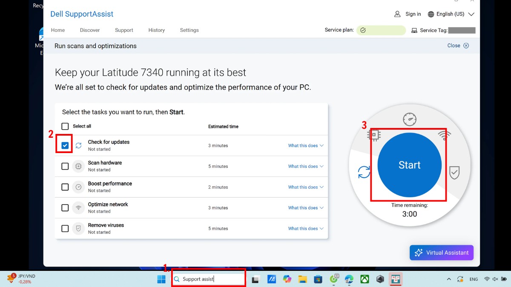Tick the Select all checkbox
Image resolution: width=511 pixels, height=287 pixels.
65,126
